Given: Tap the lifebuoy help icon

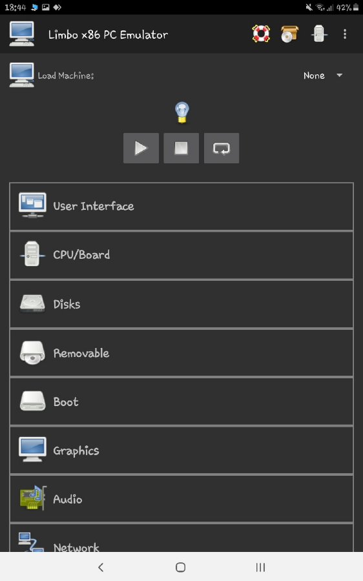Looking at the screenshot, I should point(261,34).
